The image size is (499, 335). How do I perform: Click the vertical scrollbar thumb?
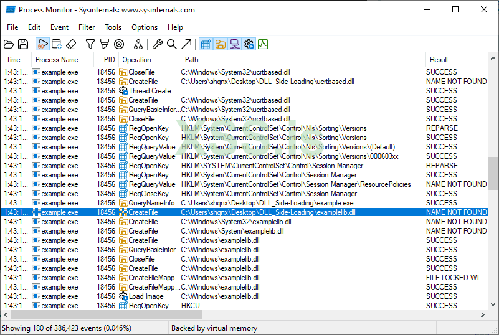[493, 173]
